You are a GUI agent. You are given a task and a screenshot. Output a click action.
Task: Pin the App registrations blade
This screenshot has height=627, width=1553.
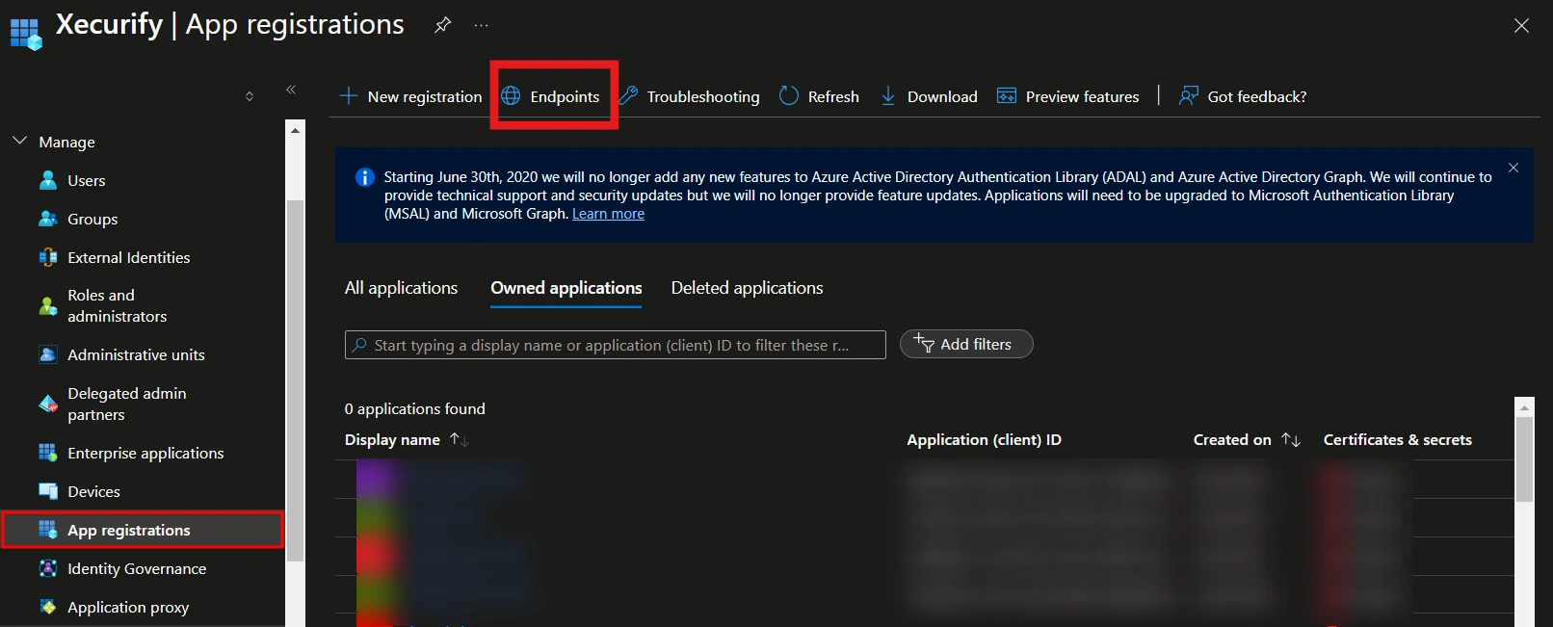coord(442,25)
